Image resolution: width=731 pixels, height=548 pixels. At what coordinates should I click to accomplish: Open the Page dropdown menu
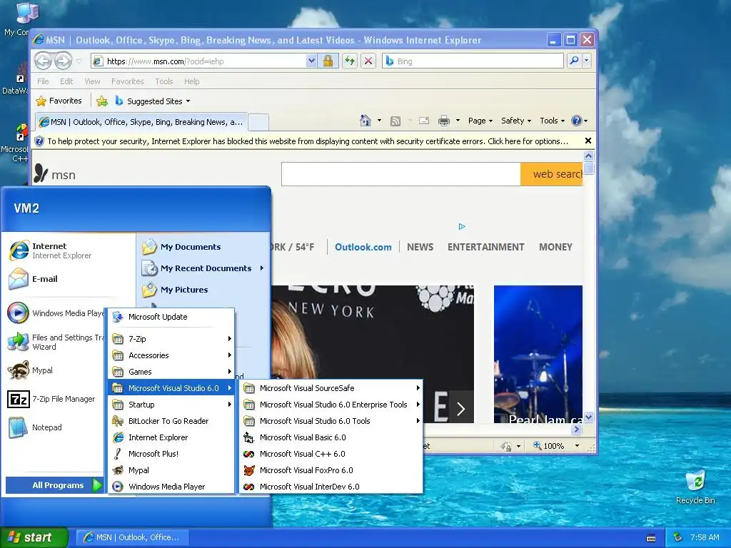[480, 121]
